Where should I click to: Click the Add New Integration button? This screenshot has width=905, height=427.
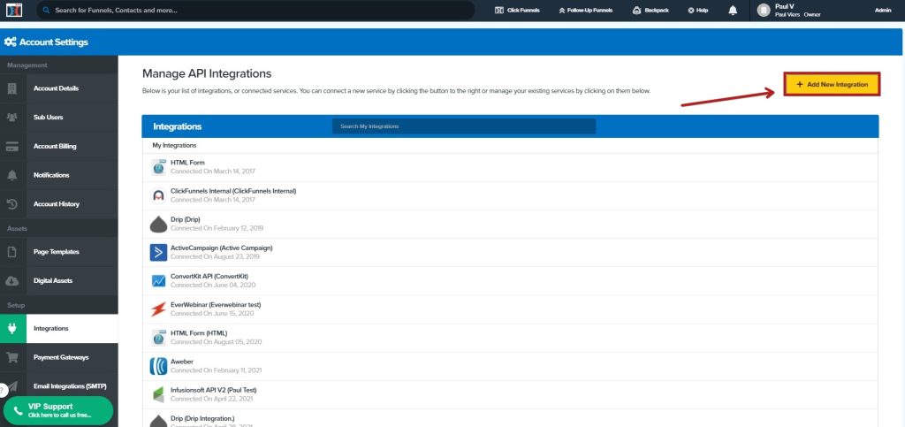point(832,84)
